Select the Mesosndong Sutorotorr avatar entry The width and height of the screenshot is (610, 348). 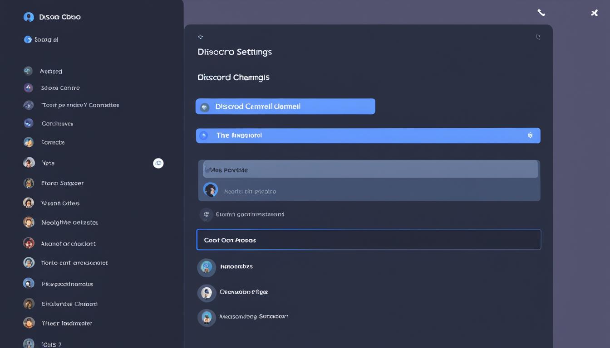point(207,318)
